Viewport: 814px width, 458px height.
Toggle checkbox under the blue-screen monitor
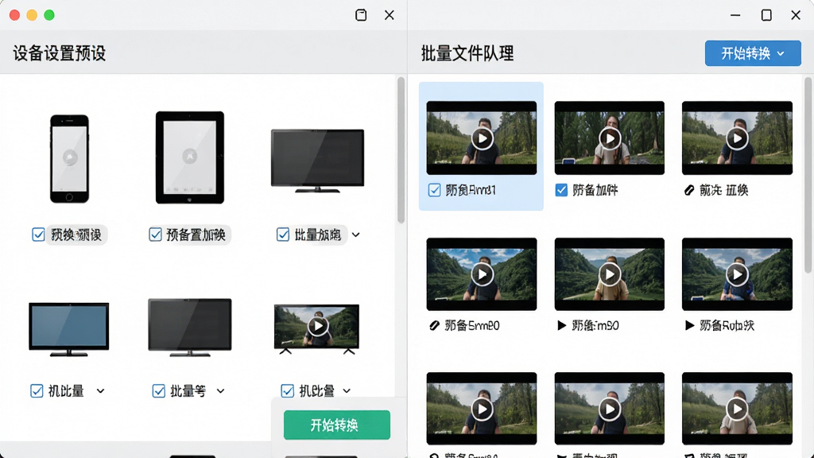click(x=37, y=391)
